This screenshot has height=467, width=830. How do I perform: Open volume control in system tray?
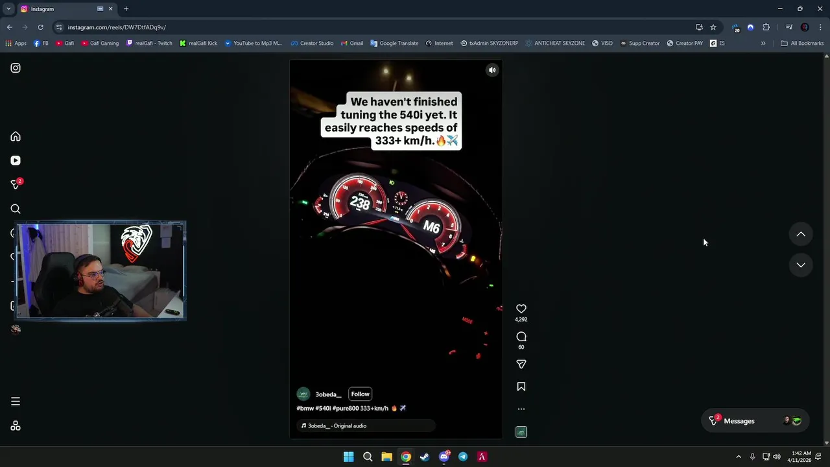[x=777, y=457]
